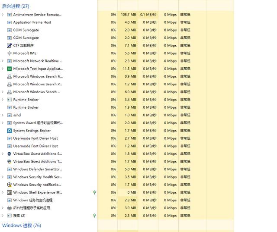Click the CTF 加载程序 pen icon
Image resolution: width=277 pixels, height=232 pixels.
[x=10, y=45]
